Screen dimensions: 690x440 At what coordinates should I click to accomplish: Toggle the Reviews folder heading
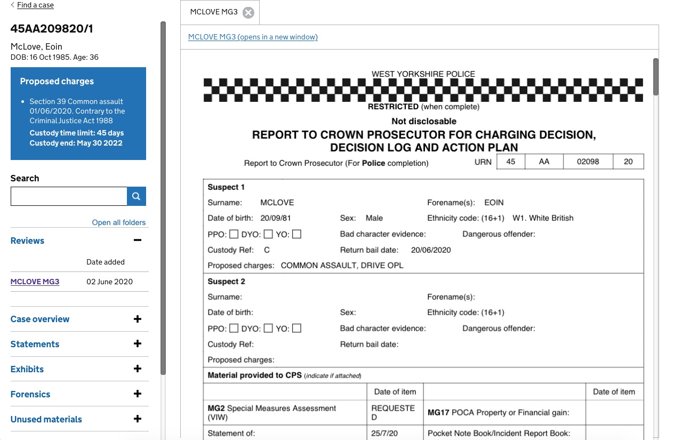tap(27, 241)
